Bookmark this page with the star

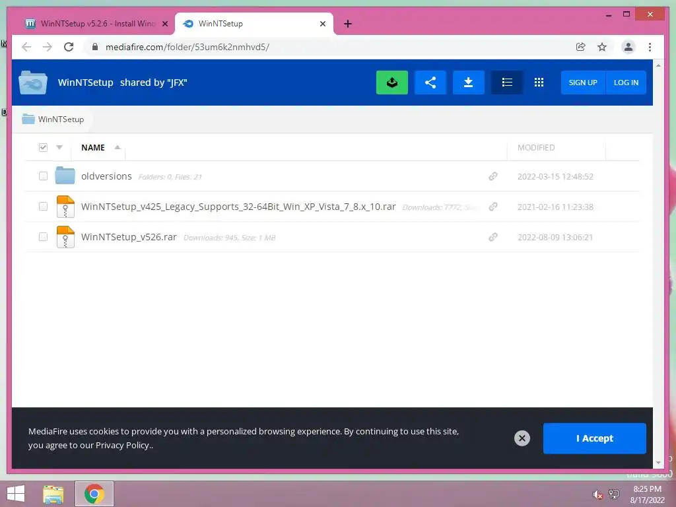pyautogui.click(x=602, y=47)
